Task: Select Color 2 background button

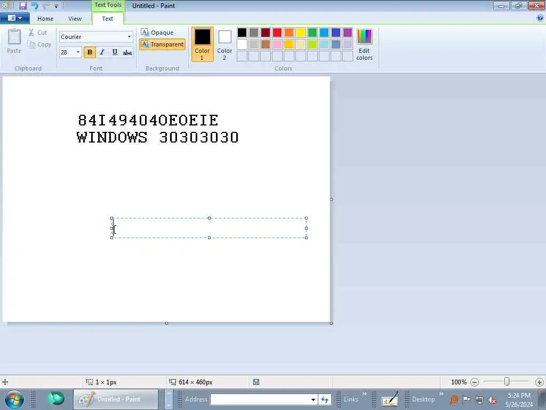Action: pos(224,44)
